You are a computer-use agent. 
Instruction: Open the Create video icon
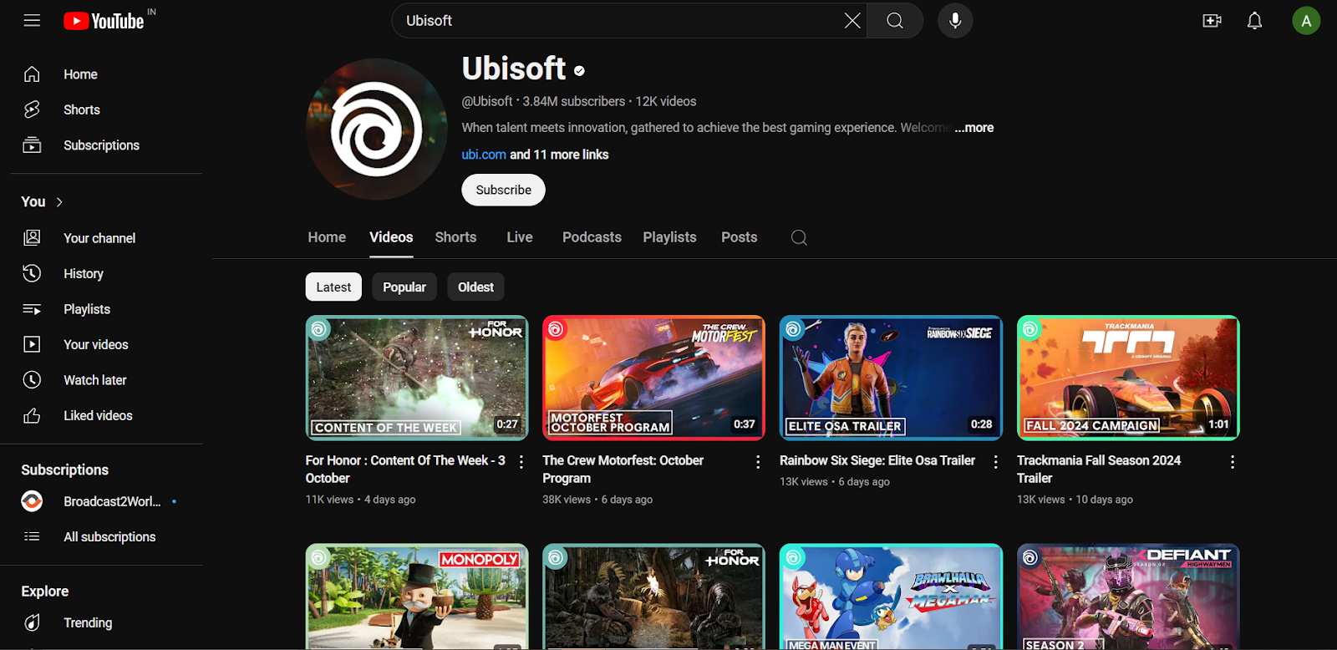click(1212, 21)
